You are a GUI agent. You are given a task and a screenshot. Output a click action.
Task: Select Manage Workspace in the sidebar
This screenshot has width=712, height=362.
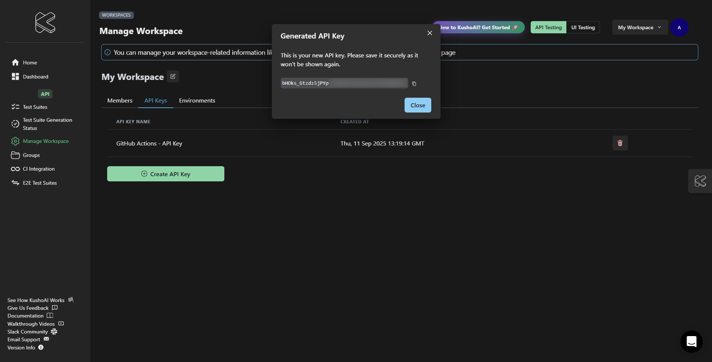(46, 141)
